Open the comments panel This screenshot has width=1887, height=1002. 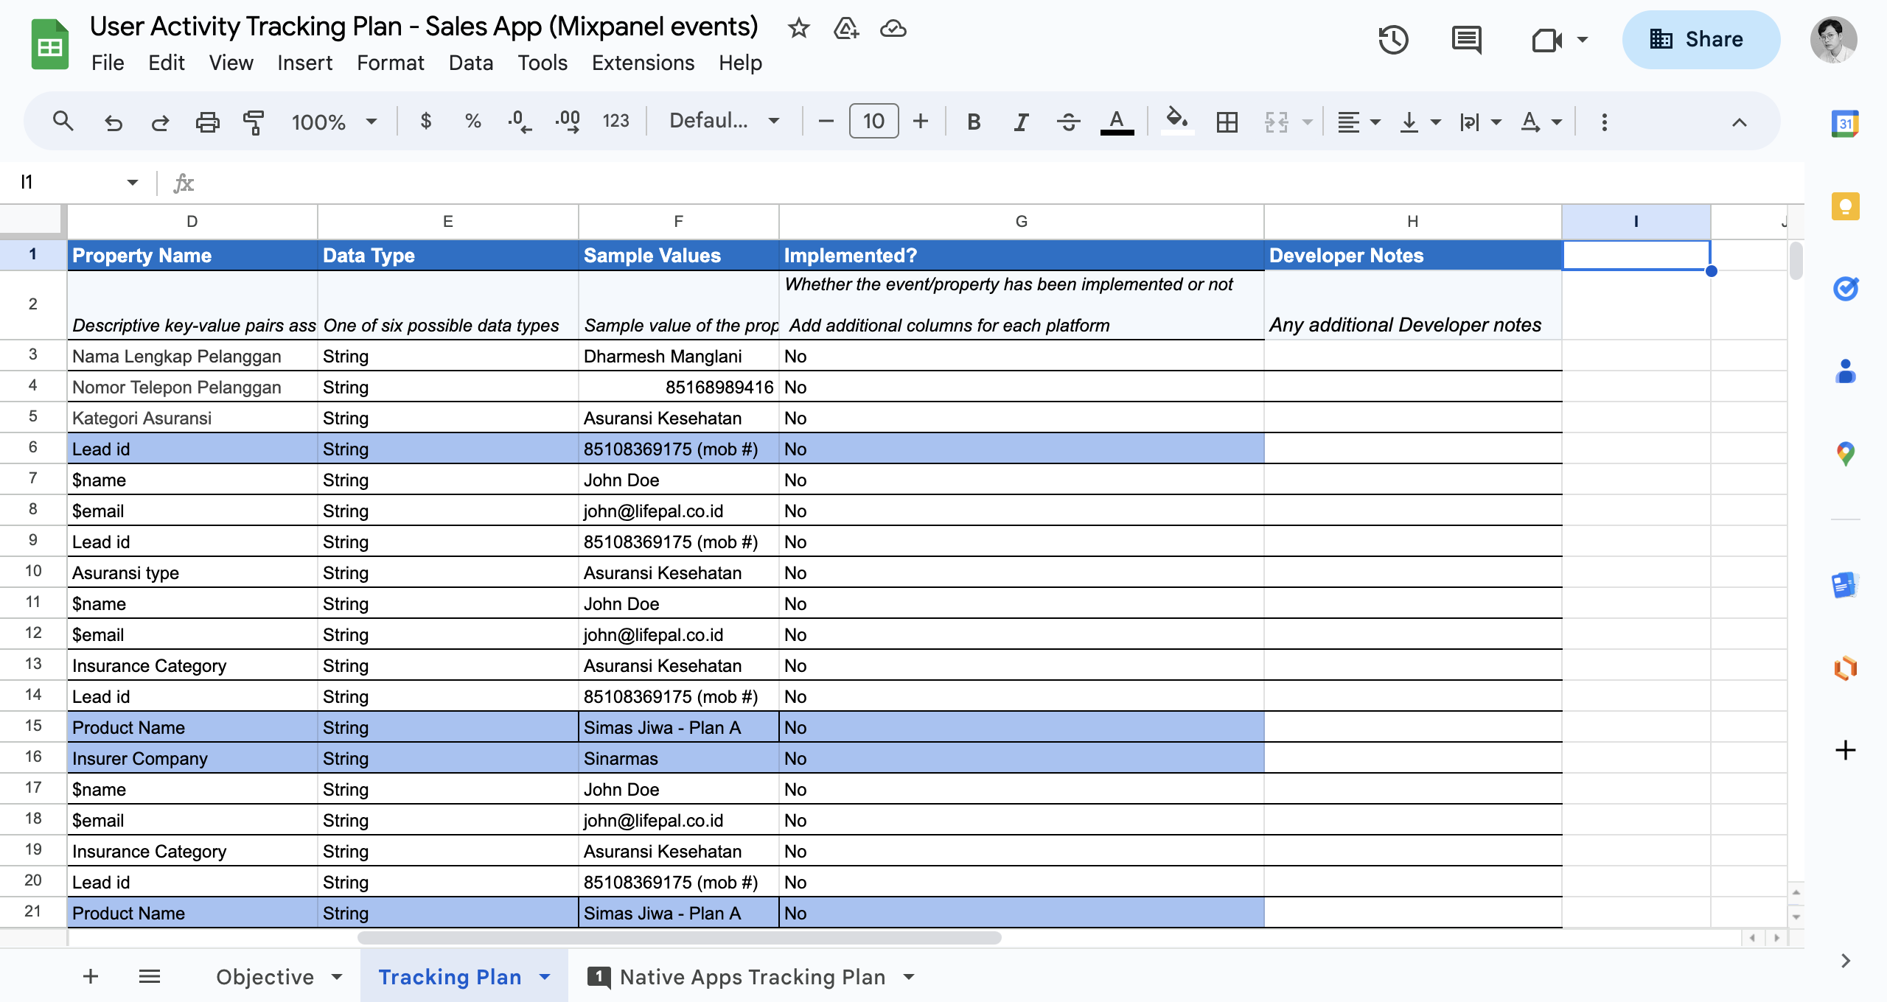(1467, 40)
